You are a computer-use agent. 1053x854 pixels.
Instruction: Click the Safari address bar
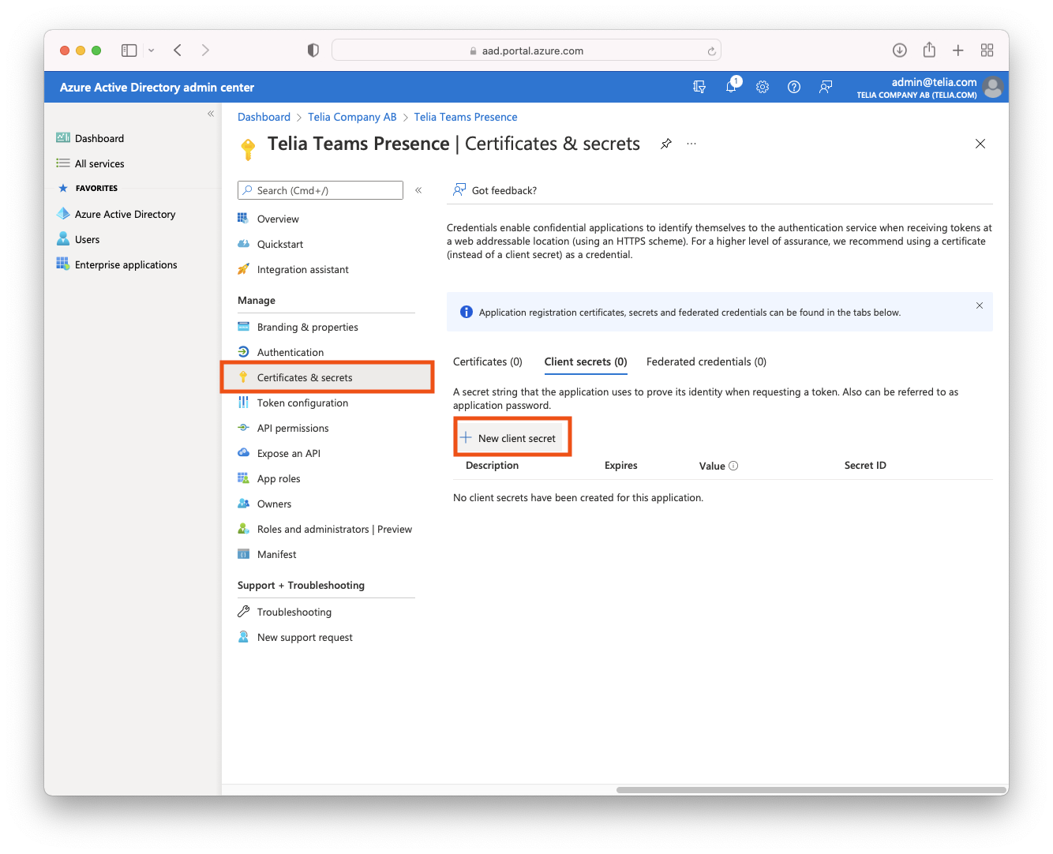(x=526, y=51)
